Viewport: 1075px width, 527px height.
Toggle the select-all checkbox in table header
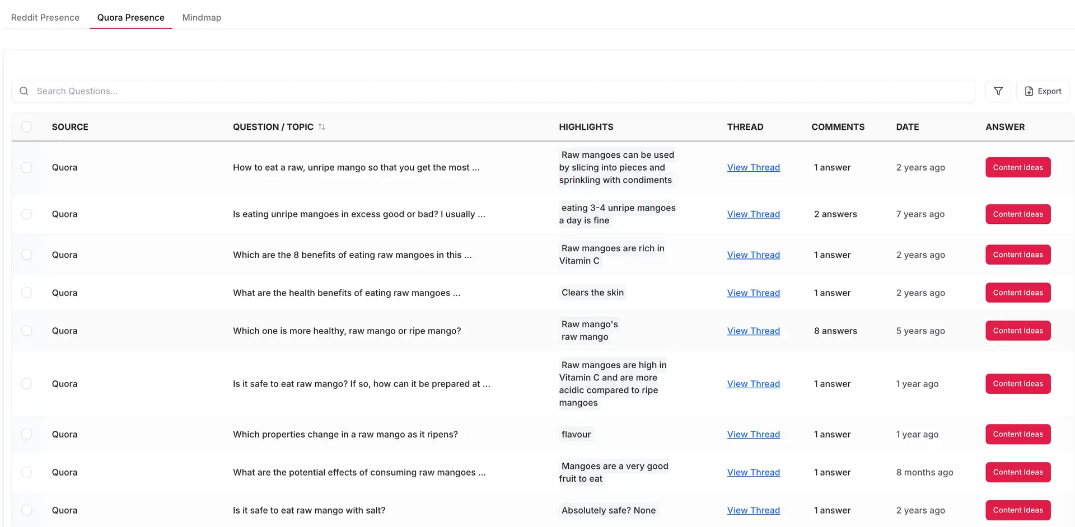(x=27, y=126)
